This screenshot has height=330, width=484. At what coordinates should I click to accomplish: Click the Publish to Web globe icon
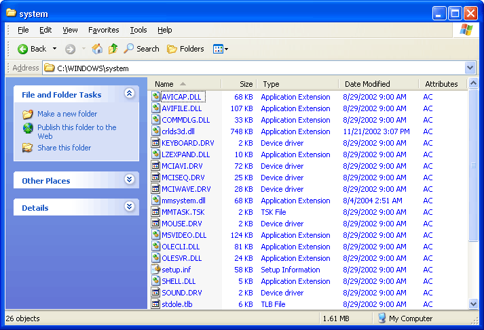28,128
